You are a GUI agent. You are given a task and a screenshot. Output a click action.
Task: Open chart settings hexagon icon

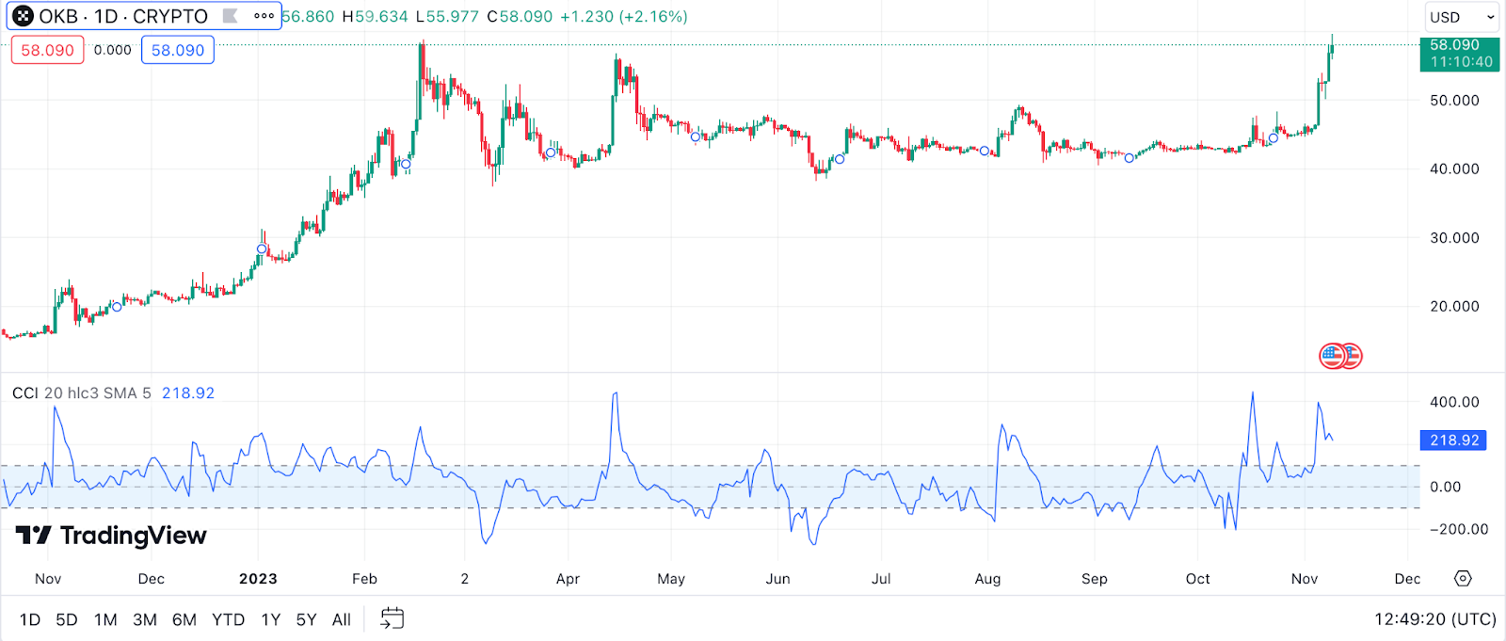[1463, 578]
